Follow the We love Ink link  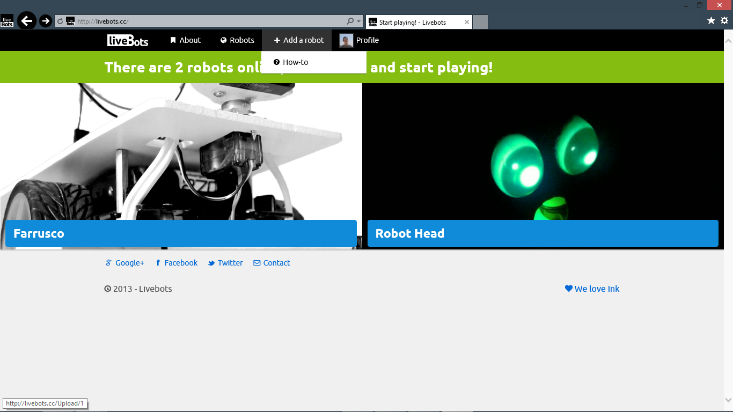[597, 288]
